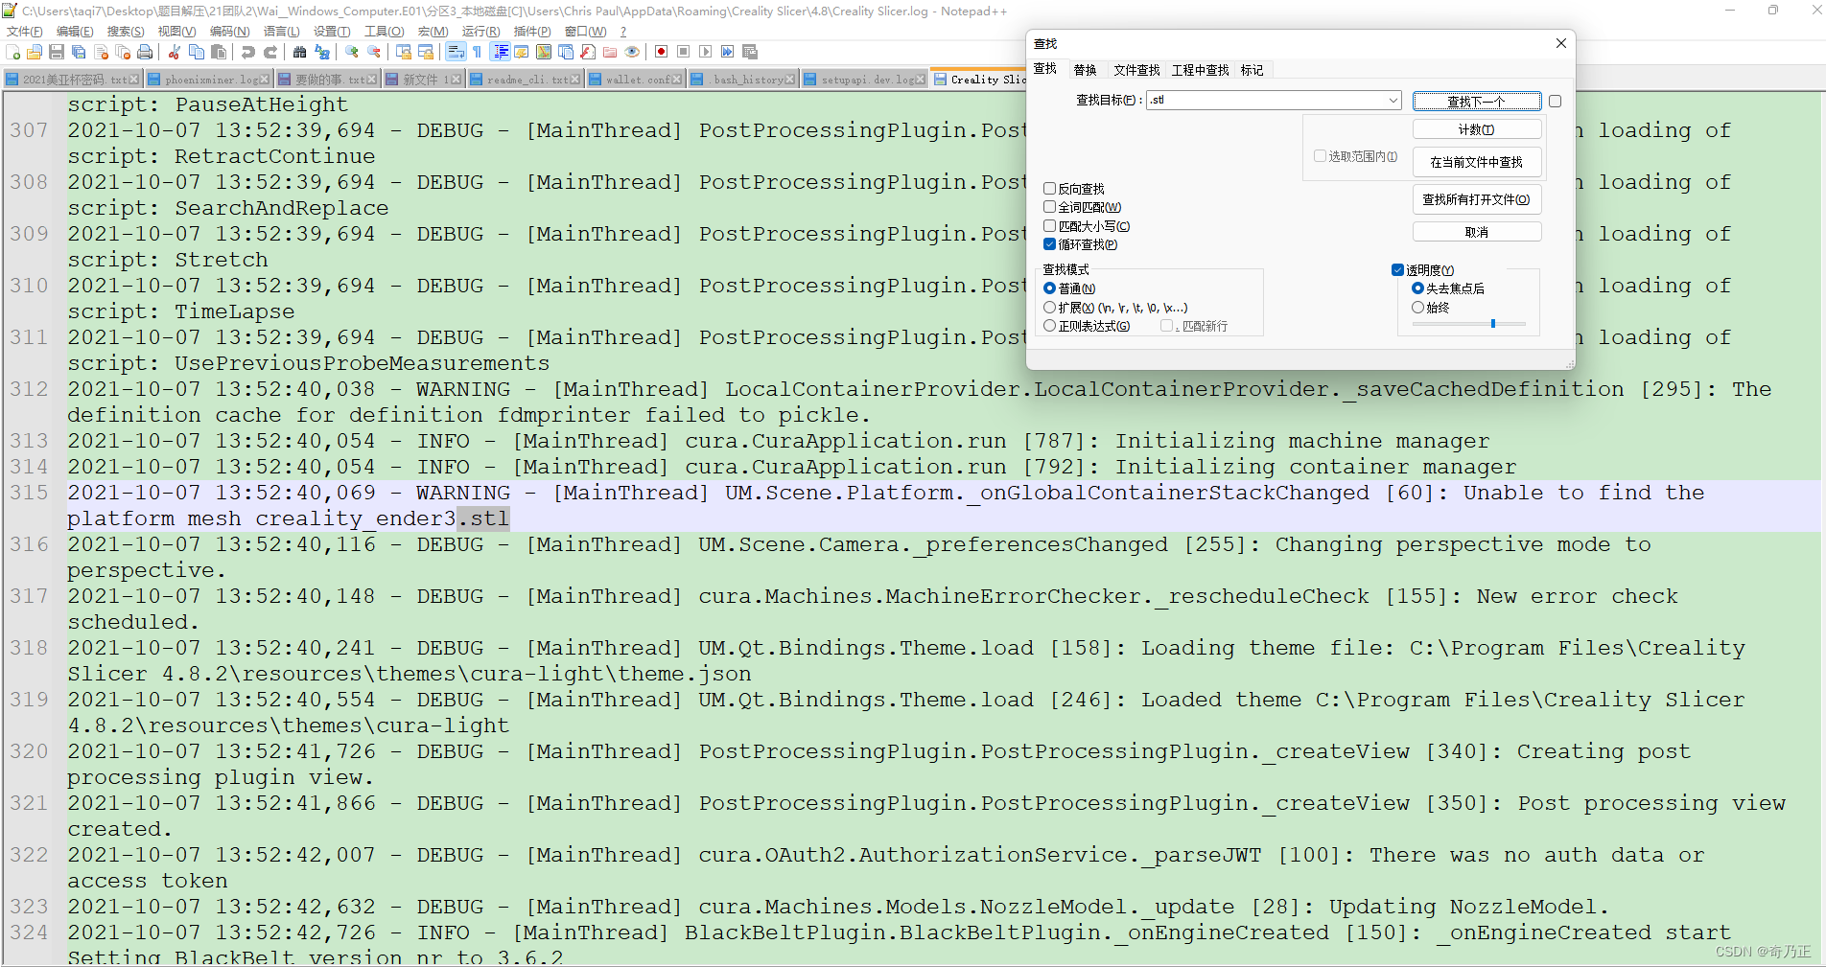1826x967 pixels.
Task: Uncheck the 循环查找 checkbox
Action: coord(1049,244)
